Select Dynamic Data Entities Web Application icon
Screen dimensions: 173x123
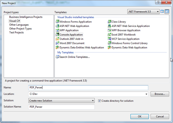click(x=57, y=47)
